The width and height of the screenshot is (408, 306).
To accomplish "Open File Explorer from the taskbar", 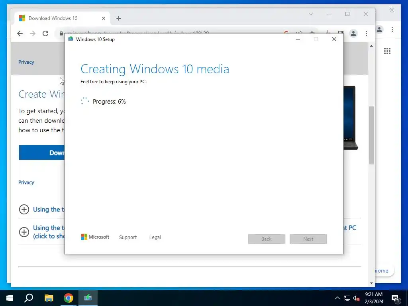I will click(x=49, y=298).
